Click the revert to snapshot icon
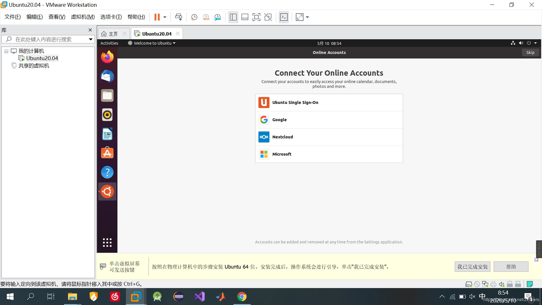 coord(206,17)
